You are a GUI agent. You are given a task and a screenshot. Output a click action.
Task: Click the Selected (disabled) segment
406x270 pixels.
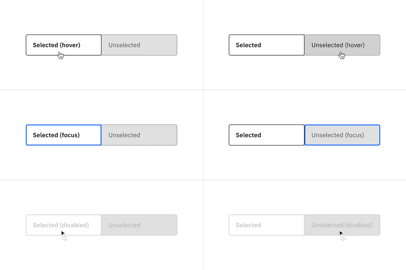(x=63, y=225)
